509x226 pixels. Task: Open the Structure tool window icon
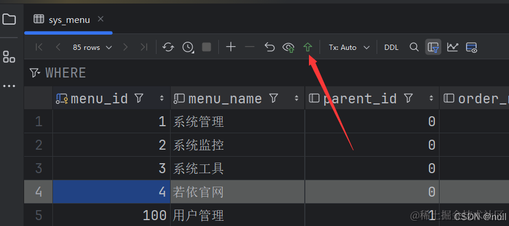pyautogui.click(x=9, y=57)
